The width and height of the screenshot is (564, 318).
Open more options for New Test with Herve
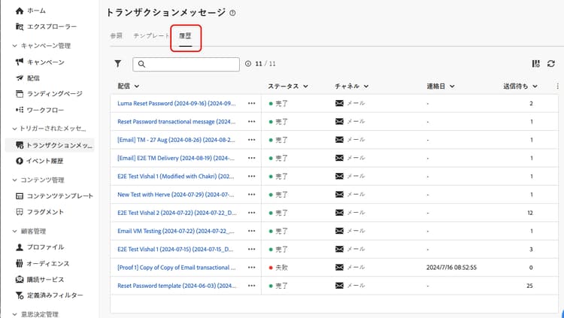click(x=251, y=194)
